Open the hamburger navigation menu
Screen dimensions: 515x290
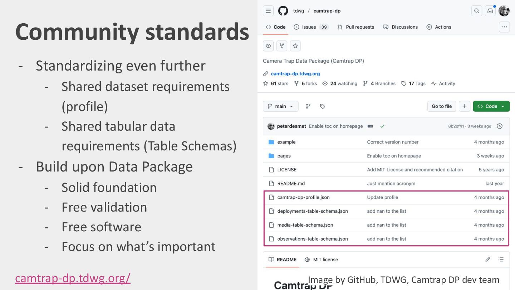pyautogui.click(x=268, y=11)
